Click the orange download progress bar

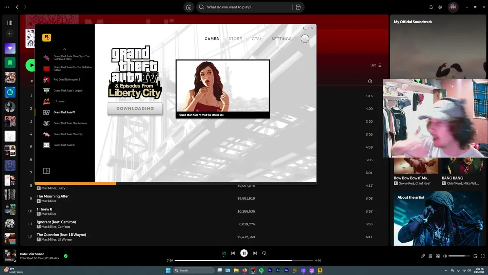(x=75, y=183)
